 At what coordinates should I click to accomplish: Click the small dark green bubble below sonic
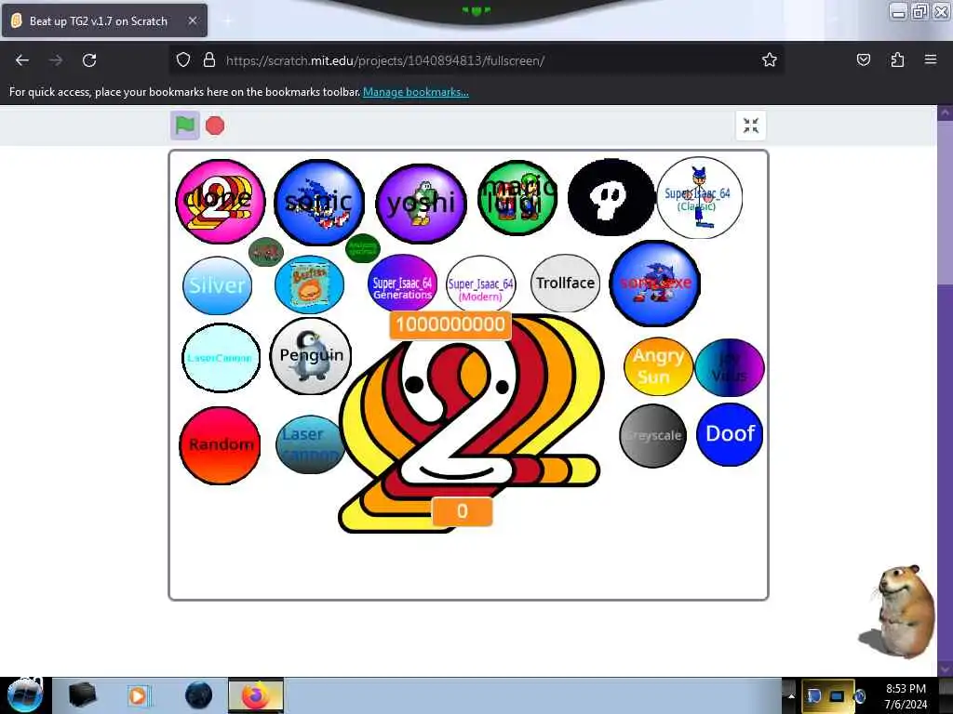point(363,248)
